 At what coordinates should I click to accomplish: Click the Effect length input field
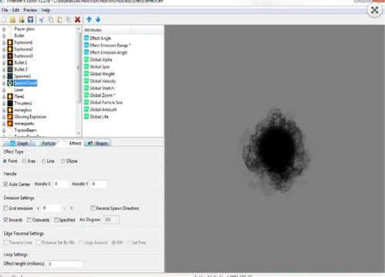coord(64,264)
